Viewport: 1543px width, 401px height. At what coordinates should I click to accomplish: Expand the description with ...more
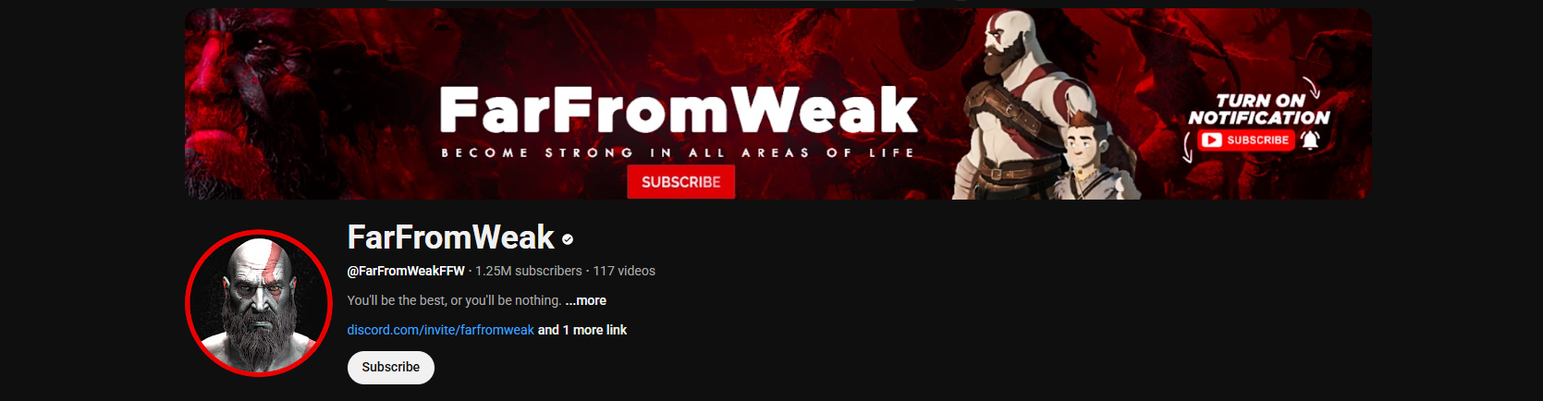pos(586,300)
